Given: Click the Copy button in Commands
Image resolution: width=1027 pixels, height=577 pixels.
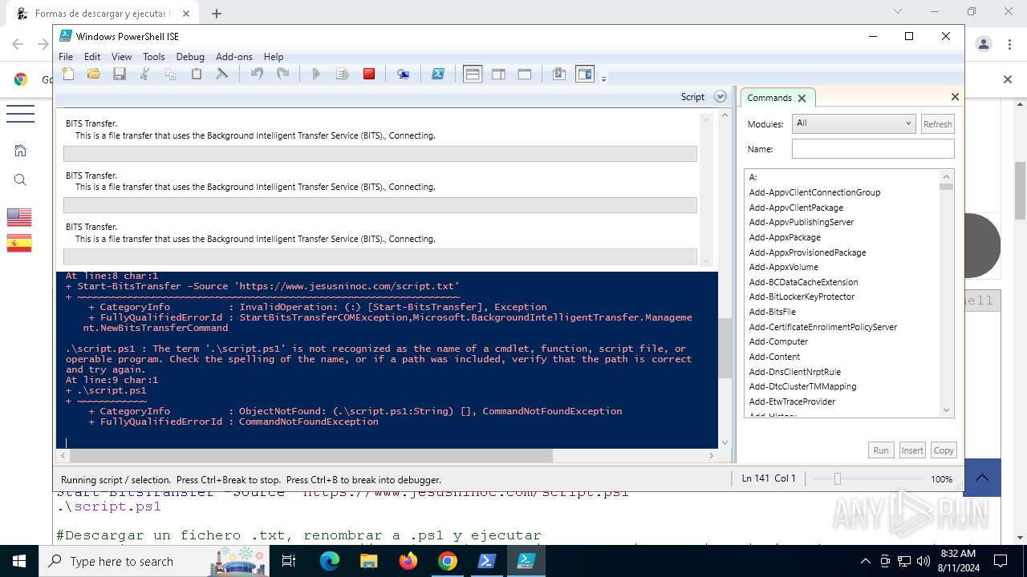Looking at the screenshot, I should pos(944,450).
